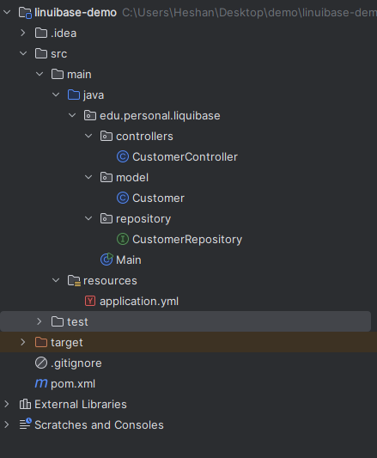Click the Maven pom.xml icon
Image resolution: width=377 pixels, height=458 pixels.
tap(41, 383)
